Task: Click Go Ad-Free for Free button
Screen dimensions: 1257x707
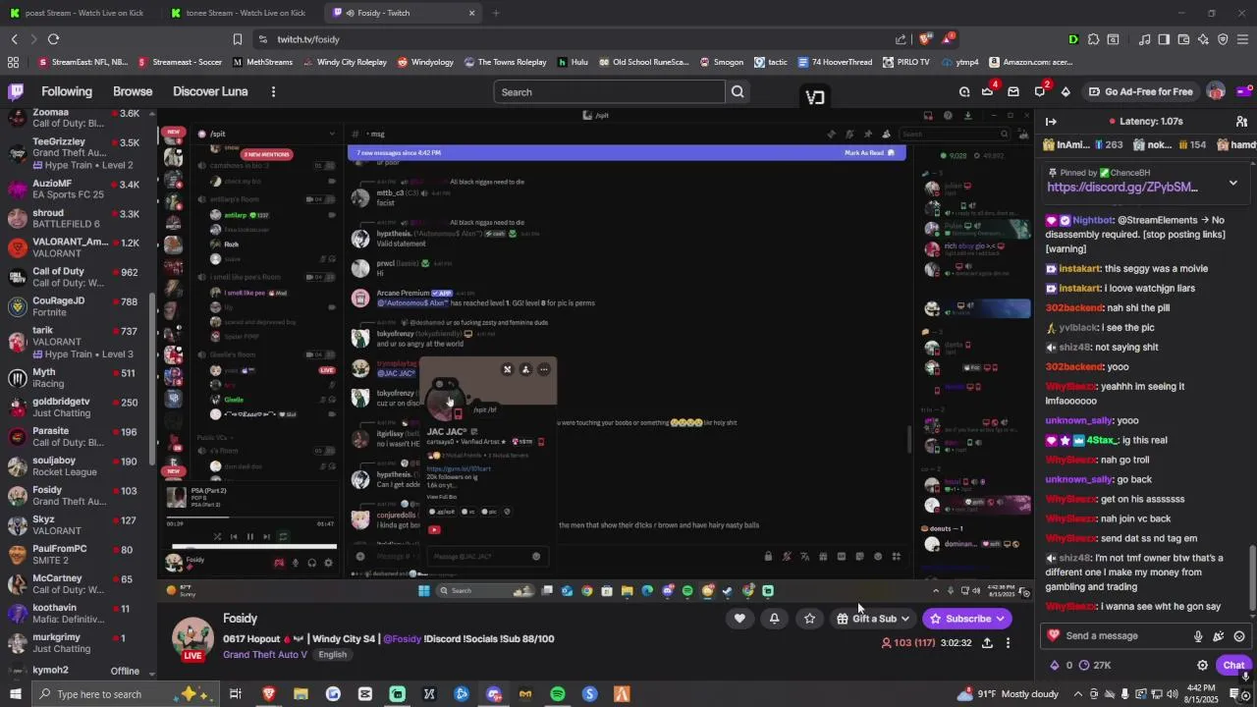Action: [x=1140, y=91]
